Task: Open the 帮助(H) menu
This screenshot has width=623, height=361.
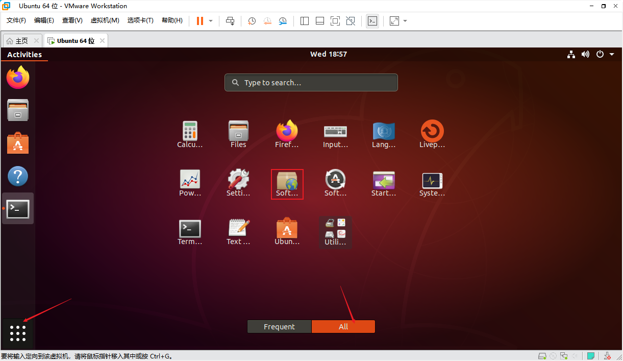Action: pyautogui.click(x=172, y=20)
